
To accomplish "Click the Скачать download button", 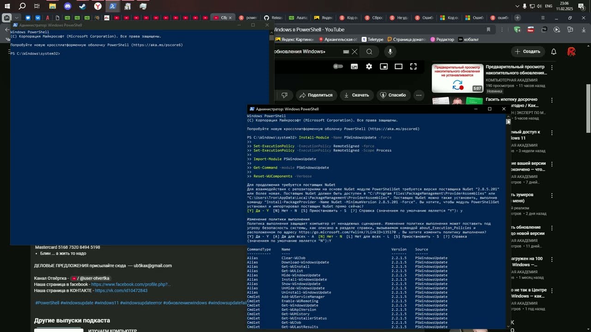I will (357, 95).
